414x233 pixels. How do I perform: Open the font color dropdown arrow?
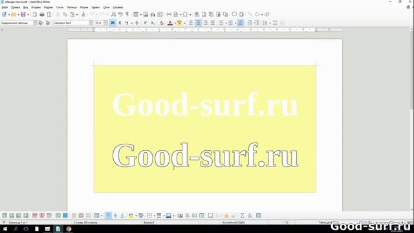pos(175,23)
